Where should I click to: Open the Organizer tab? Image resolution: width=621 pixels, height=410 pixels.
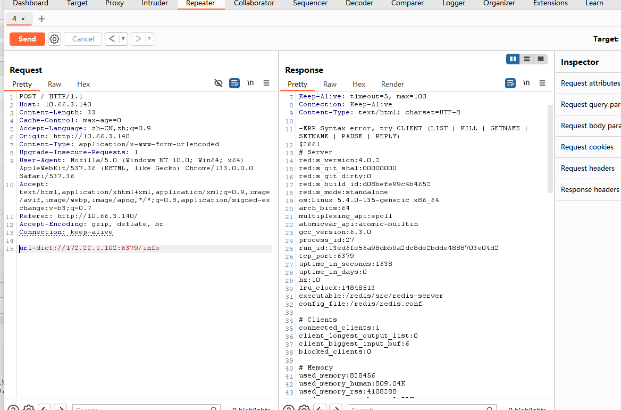[x=499, y=3]
